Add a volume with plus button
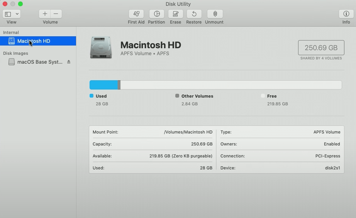Viewport: 356px width, 218px height. point(45,14)
